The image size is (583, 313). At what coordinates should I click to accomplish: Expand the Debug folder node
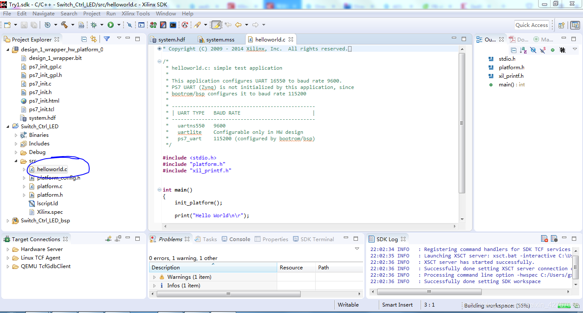tap(16, 152)
